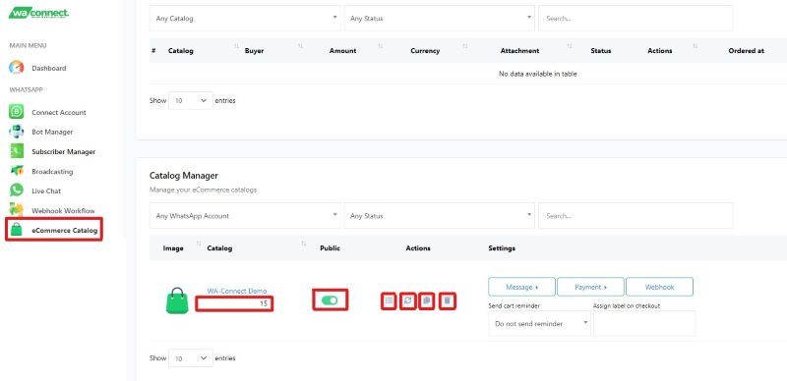
Task: Open the Dashboard gauge icon
Action: pos(17,68)
